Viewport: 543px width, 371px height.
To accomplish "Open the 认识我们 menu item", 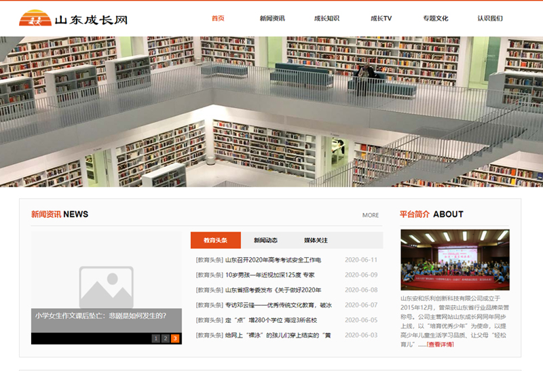I will click(x=489, y=18).
